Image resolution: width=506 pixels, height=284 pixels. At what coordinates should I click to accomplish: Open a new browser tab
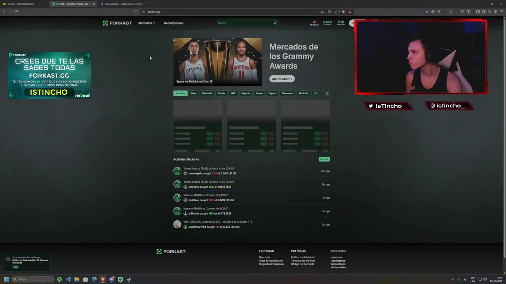150,4
